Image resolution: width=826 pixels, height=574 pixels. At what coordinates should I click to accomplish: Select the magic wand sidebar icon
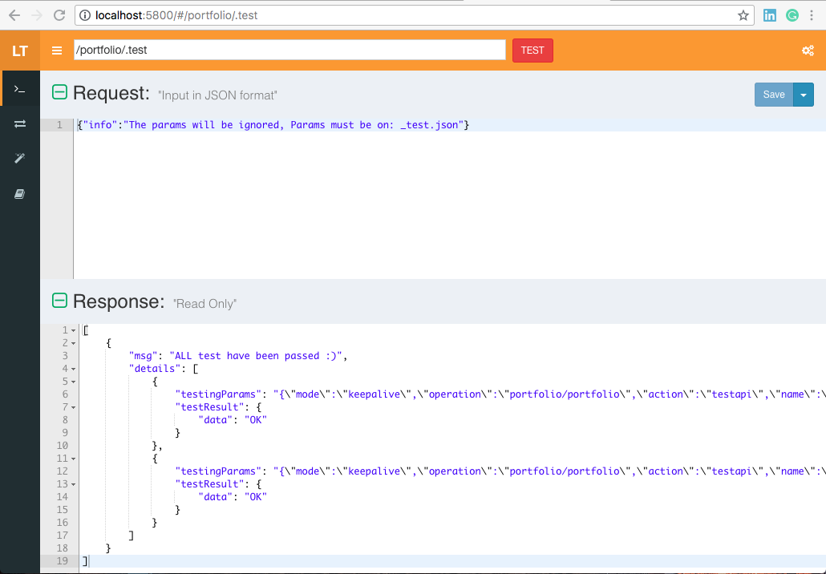20,158
